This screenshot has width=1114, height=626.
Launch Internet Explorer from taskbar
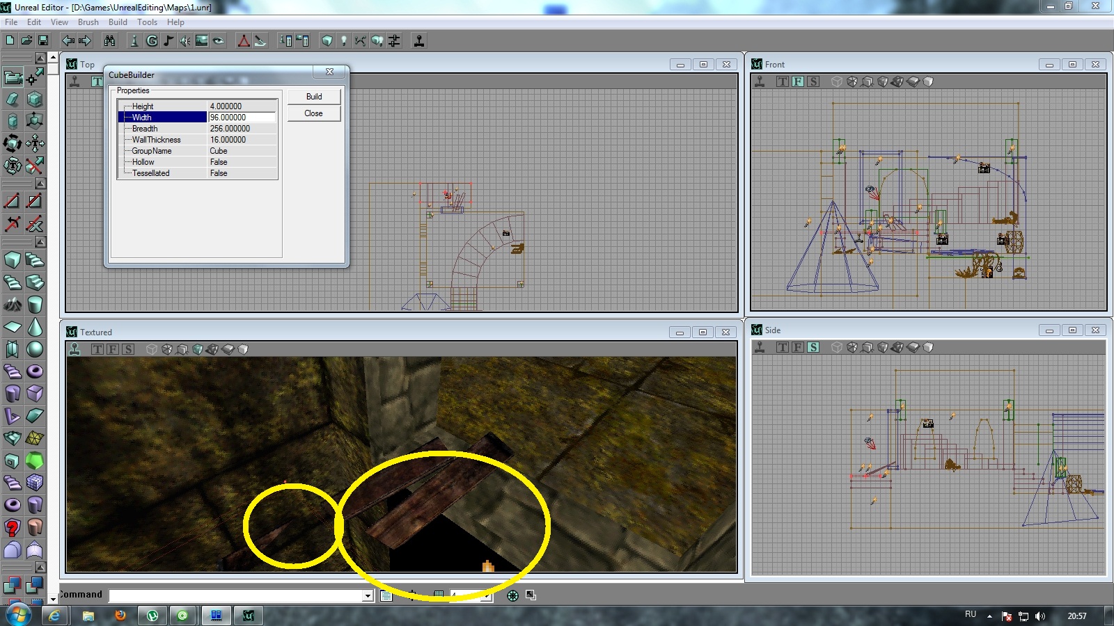pos(54,616)
